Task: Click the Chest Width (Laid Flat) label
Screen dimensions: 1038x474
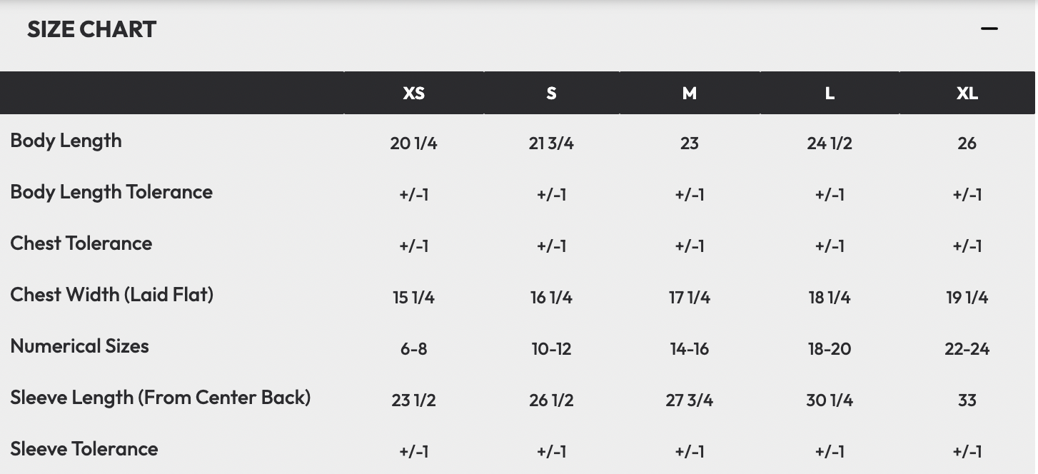Action: (112, 295)
